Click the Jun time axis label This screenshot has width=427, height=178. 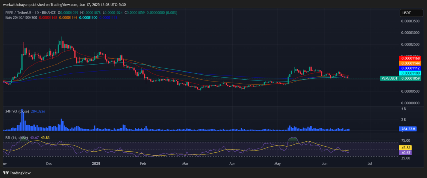tap(324, 163)
